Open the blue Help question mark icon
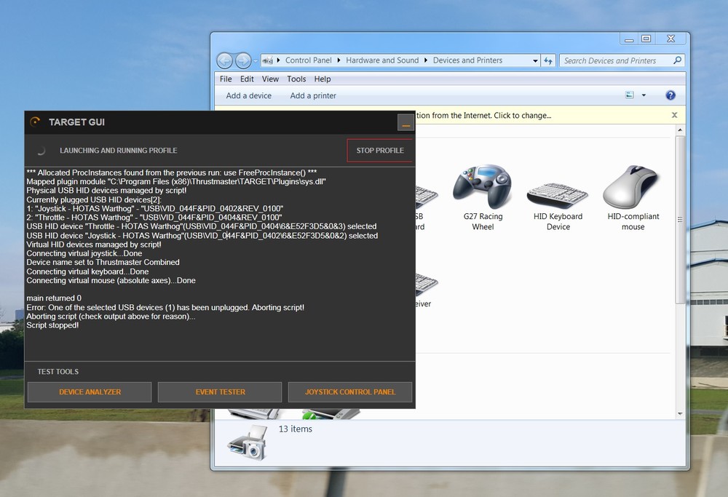 670,95
